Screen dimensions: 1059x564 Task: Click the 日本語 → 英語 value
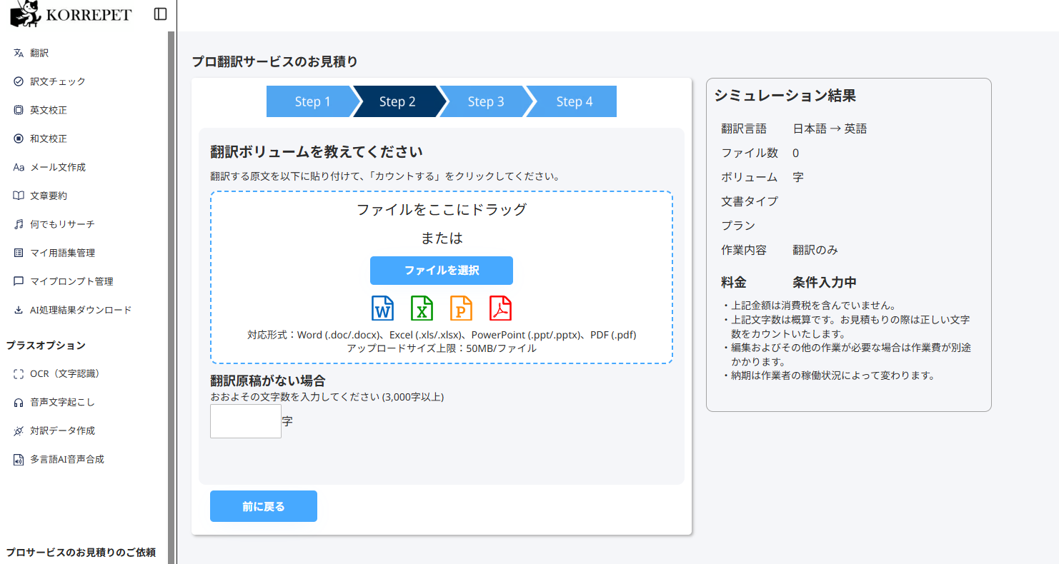point(830,129)
